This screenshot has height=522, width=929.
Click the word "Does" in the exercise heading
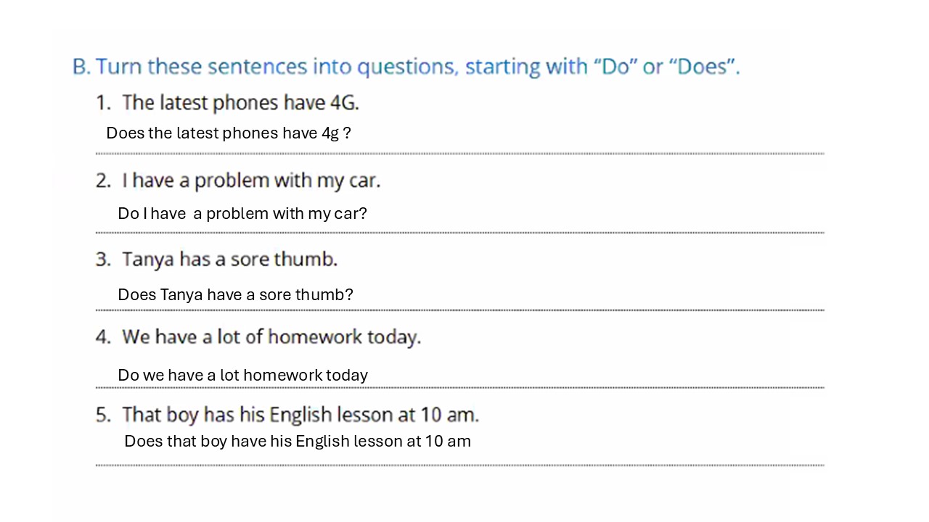[701, 67]
